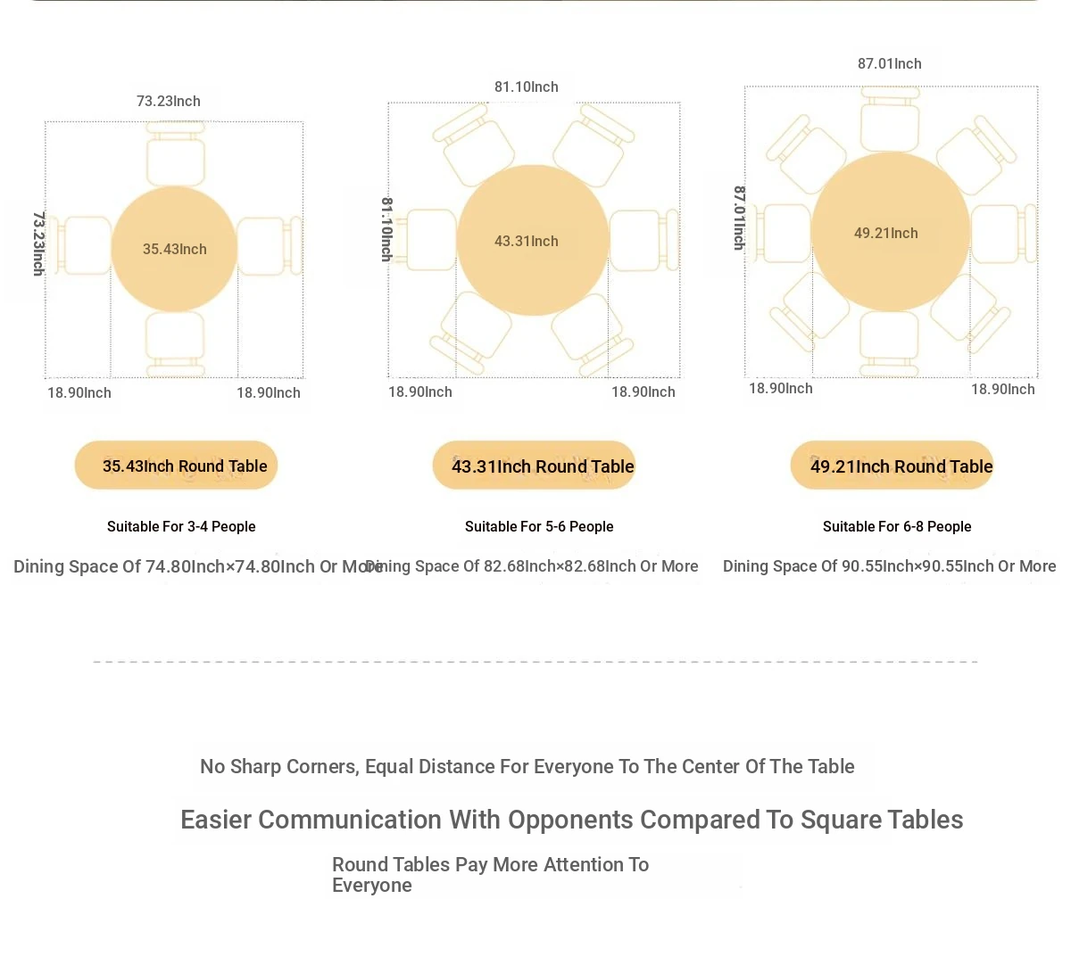Click the right chair of the 43.31Inch table
The height and width of the screenshot is (973, 1071).
pyautogui.click(x=643, y=240)
